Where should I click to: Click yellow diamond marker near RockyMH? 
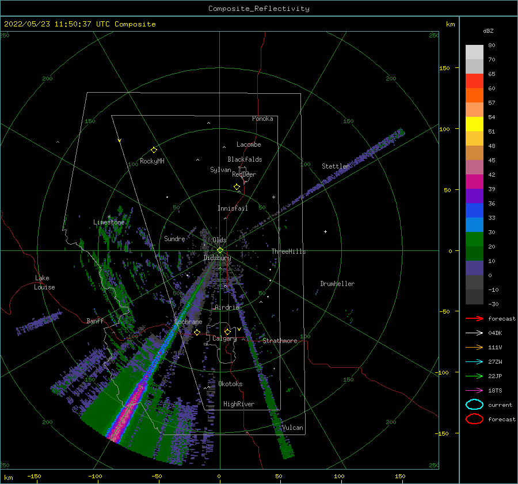click(x=154, y=150)
